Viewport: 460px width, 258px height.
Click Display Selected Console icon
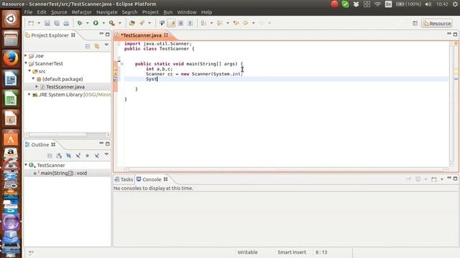[x=418, y=179]
